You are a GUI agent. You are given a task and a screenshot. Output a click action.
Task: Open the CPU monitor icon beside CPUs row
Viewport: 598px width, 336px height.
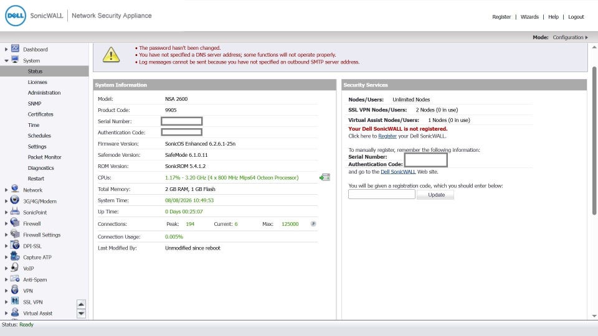pos(325,177)
